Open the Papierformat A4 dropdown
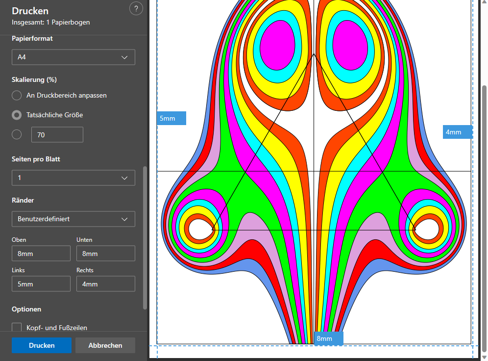 click(73, 57)
